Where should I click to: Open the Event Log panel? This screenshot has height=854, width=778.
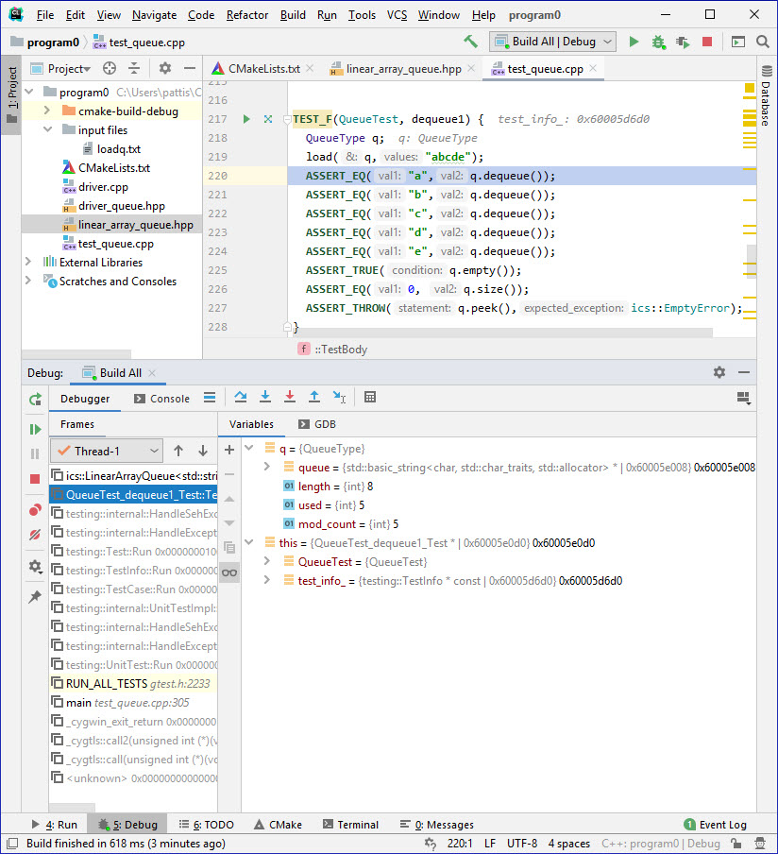pos(715,825)
